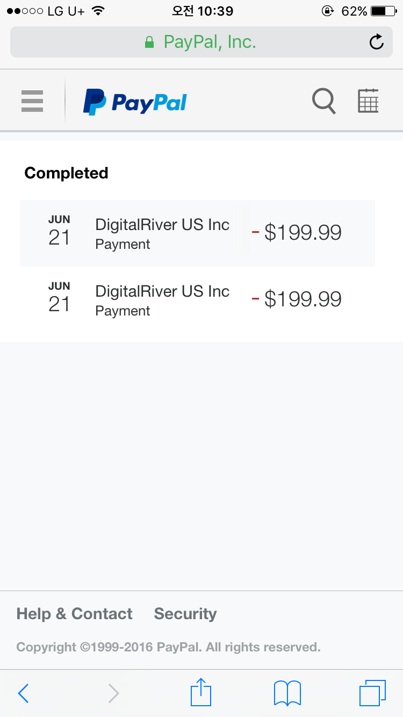Tap first transaction's $199.99 amount
This screenshot has width=403, height=717.
click(303, 233)
